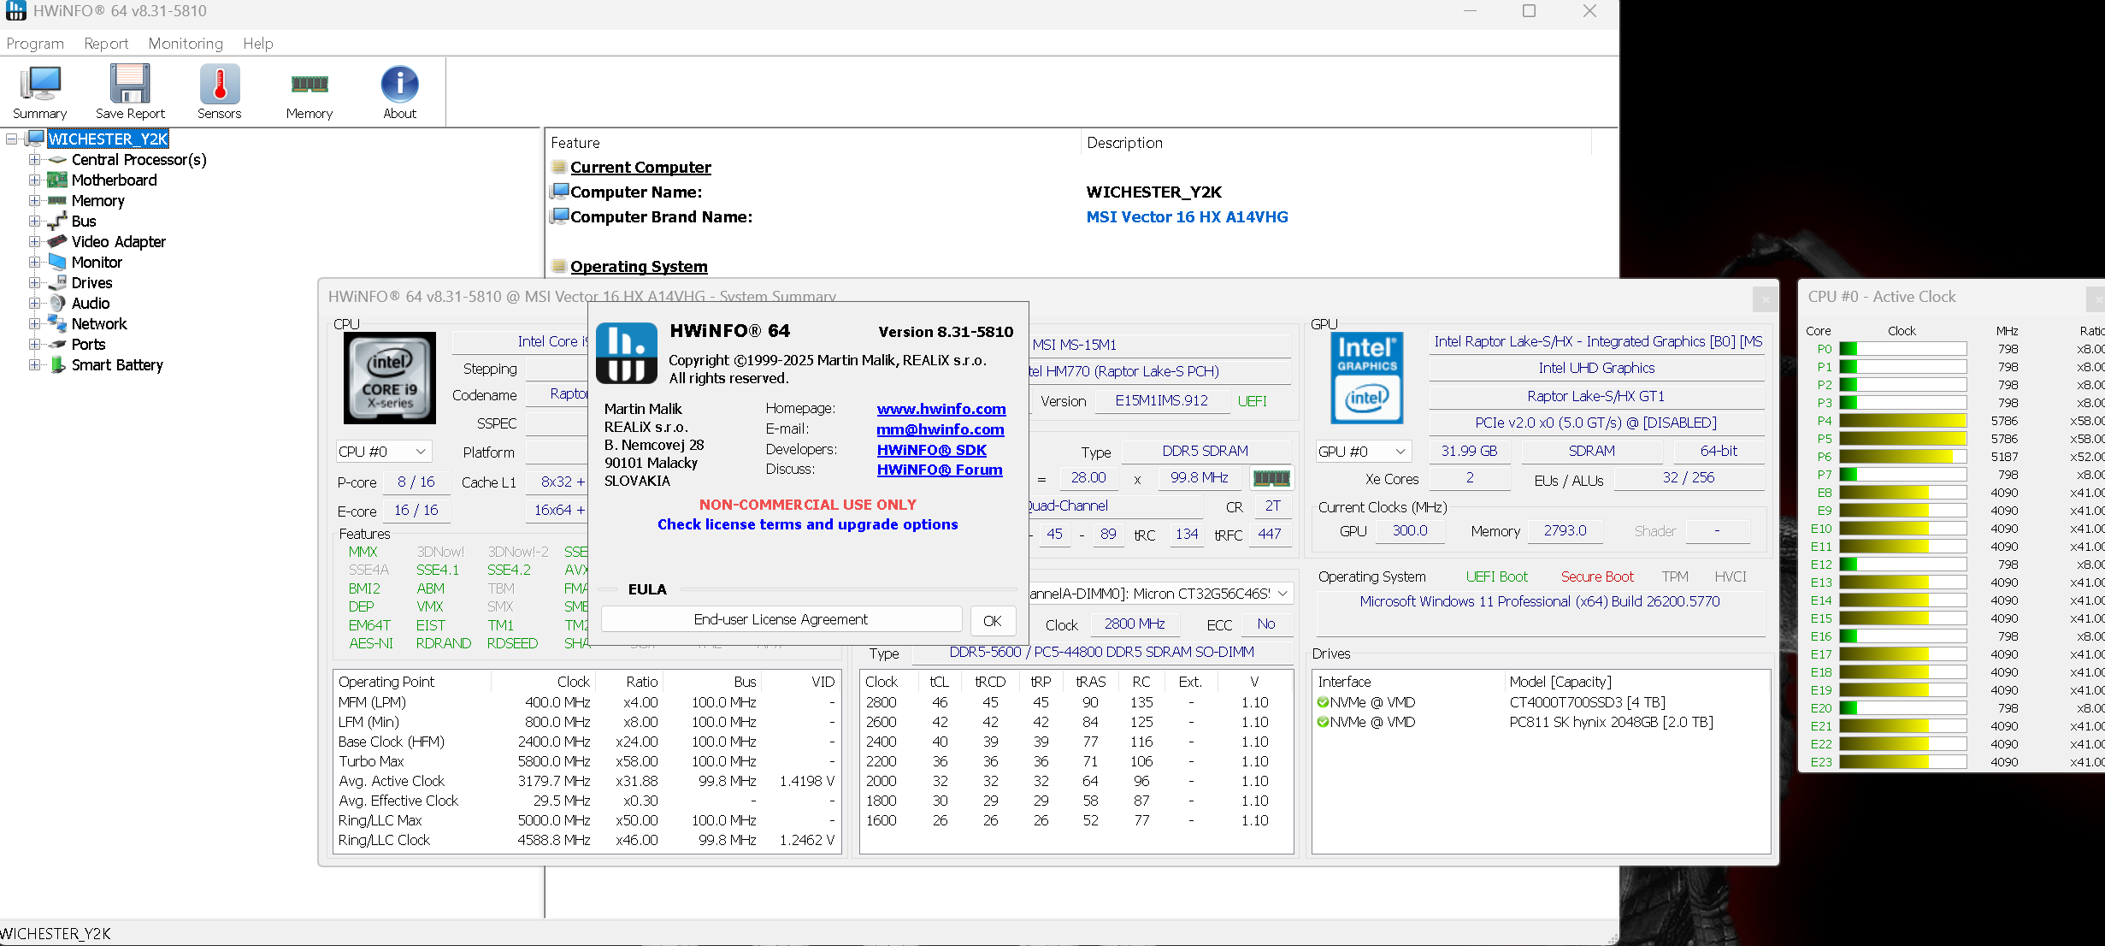Click the Memory icon in tree
2105x946 pixels.
click(x=57, y=201)
